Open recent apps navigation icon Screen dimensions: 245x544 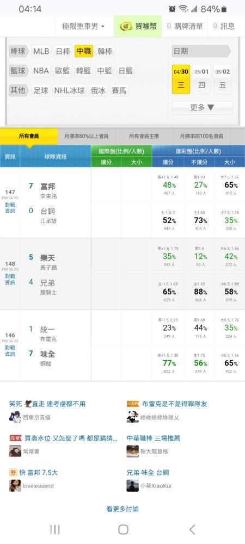(x=55, y=529)
